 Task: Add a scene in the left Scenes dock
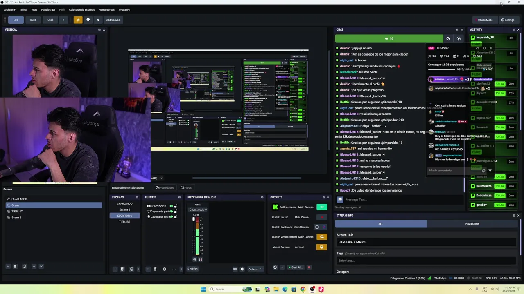pos(8,266)
